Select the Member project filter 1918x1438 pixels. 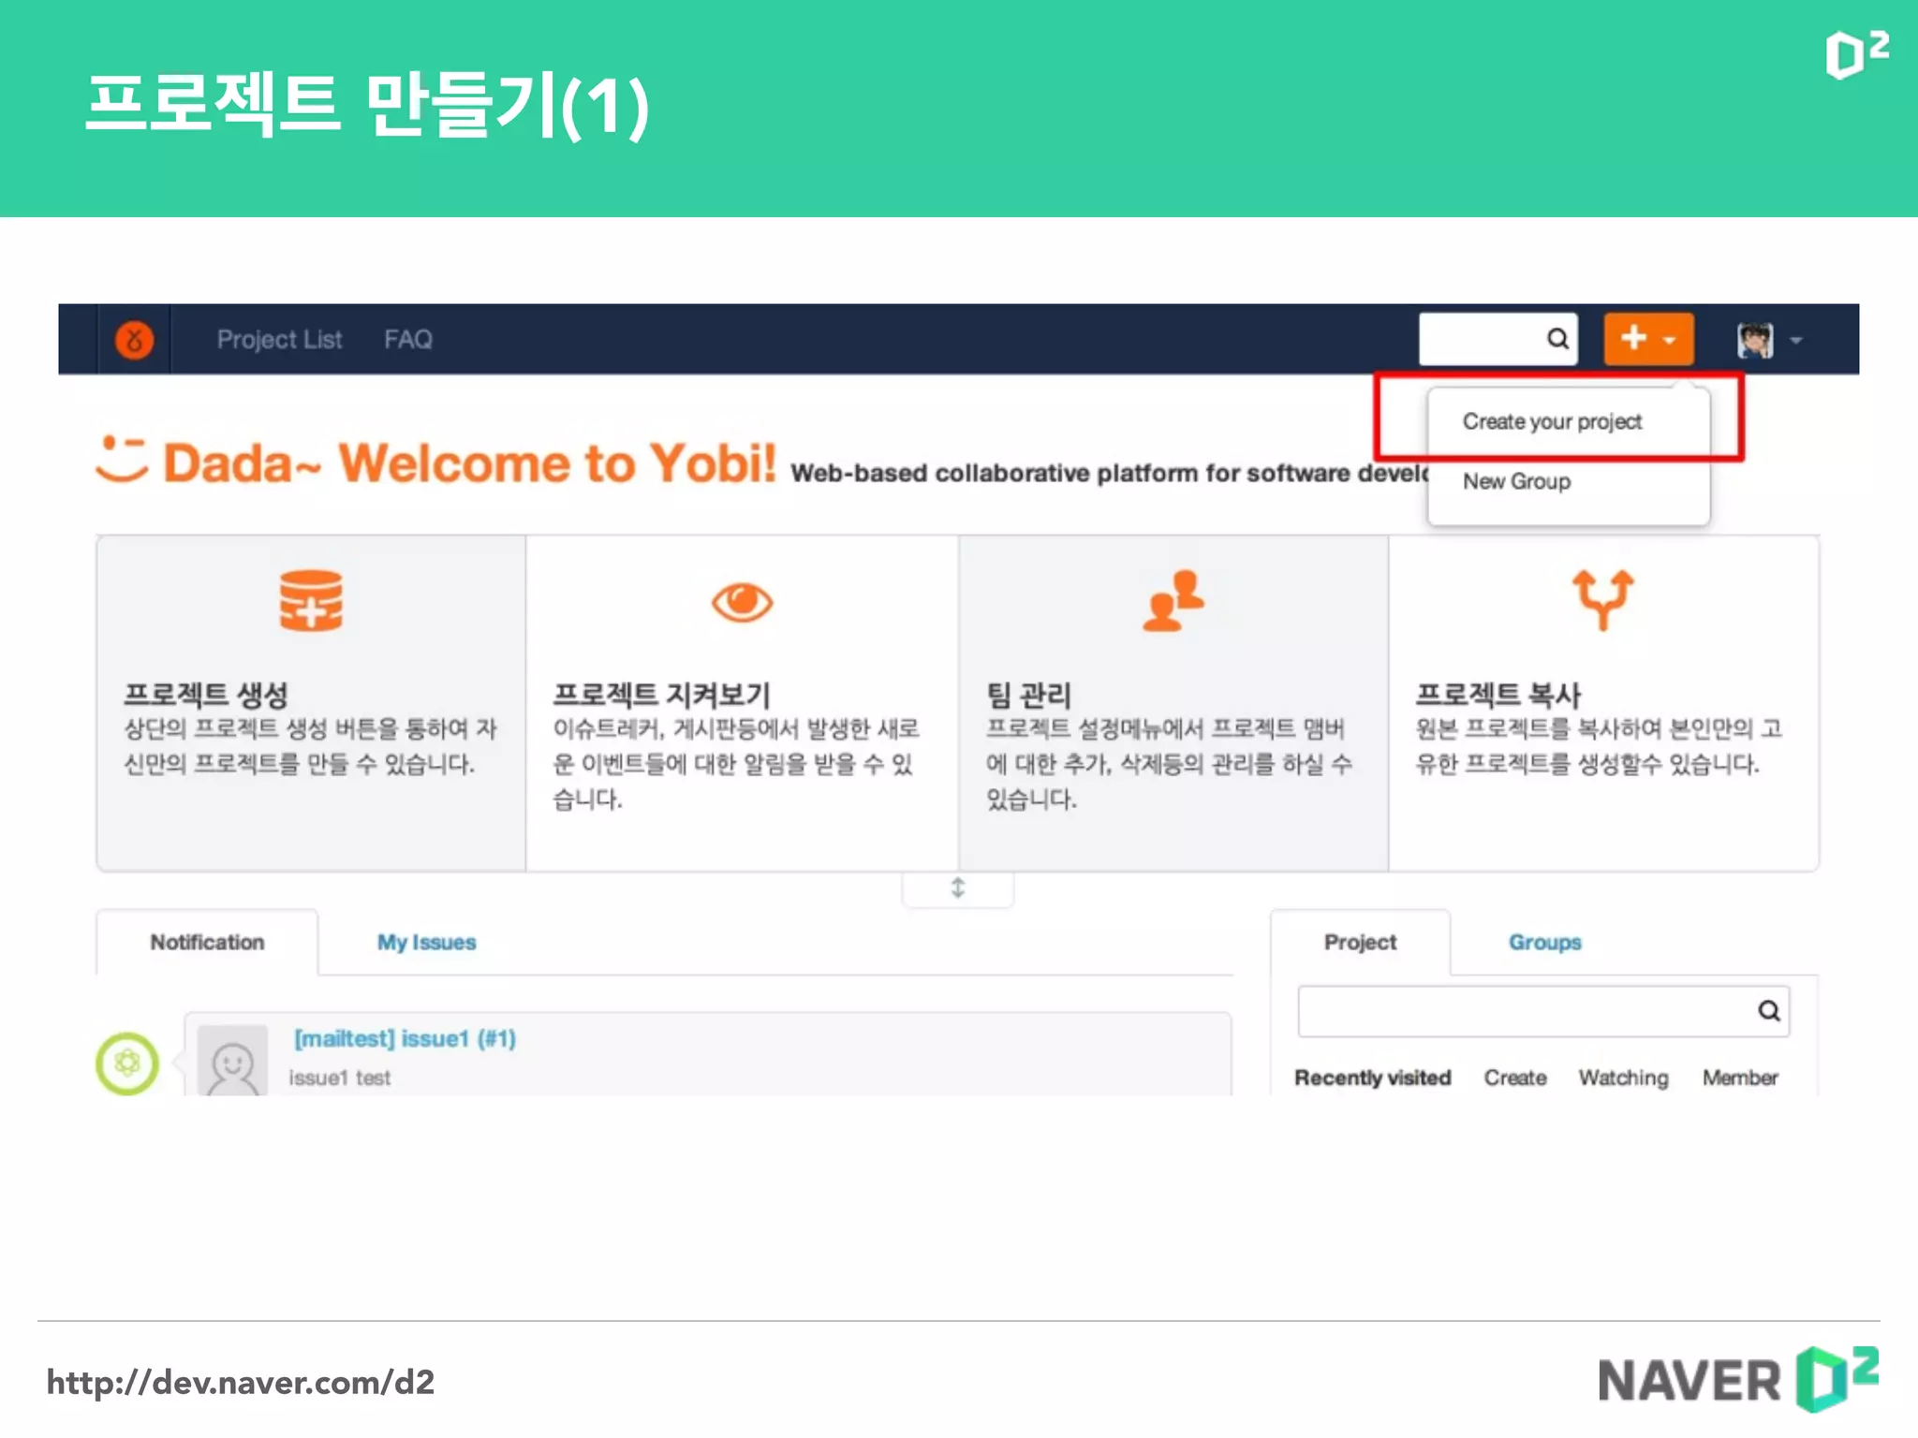pyautogui.click(x=1739, y=1078)
